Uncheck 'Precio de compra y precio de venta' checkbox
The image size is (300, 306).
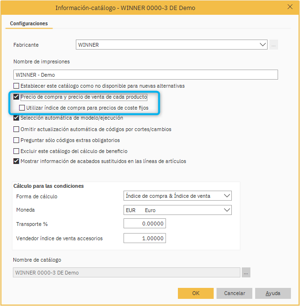pos(17,97)
